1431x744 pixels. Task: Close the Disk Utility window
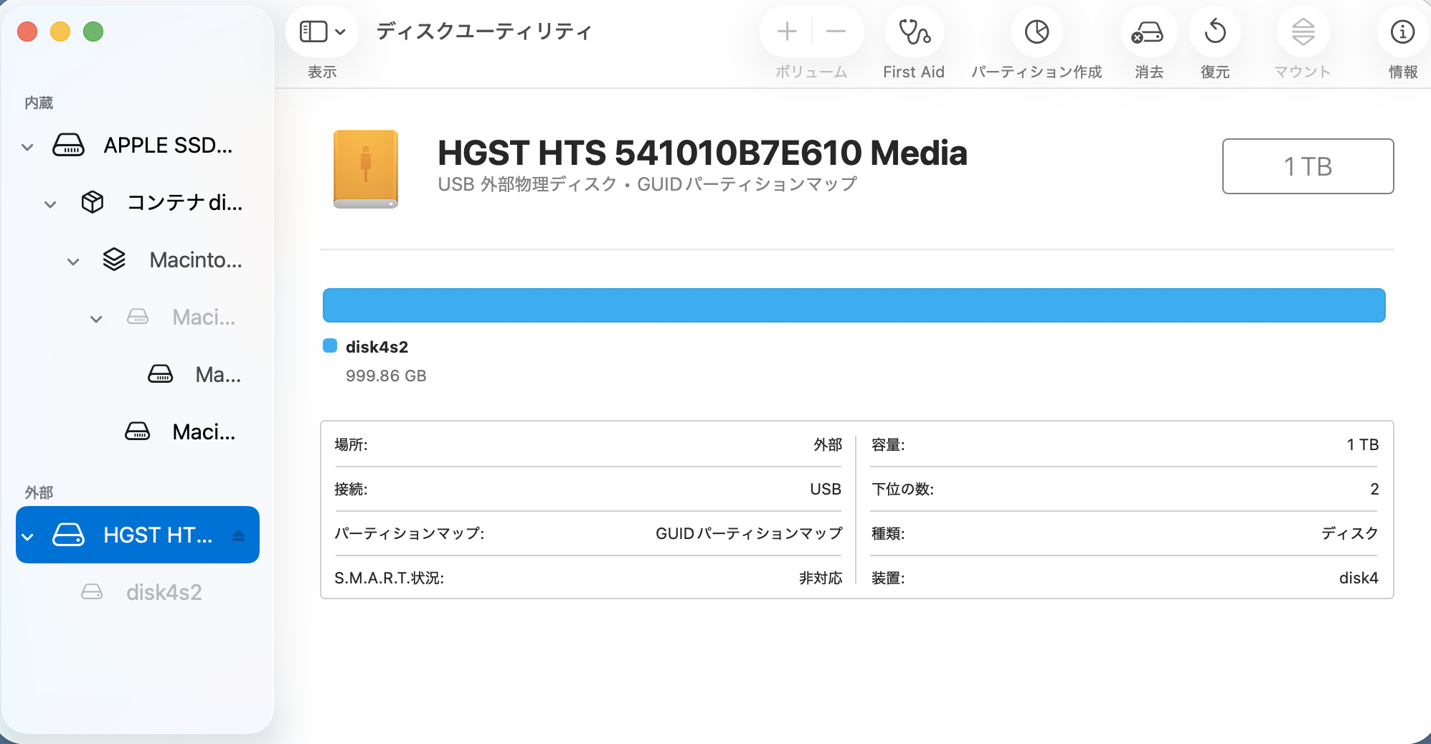pos(27,32)
